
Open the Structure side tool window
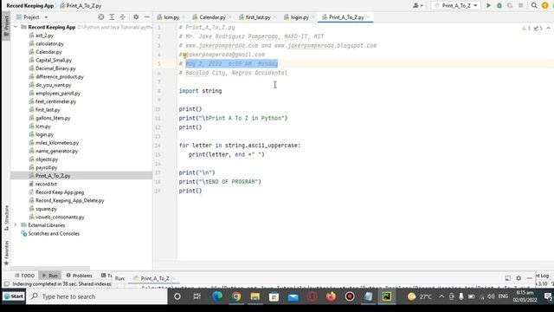coord(6,218)
